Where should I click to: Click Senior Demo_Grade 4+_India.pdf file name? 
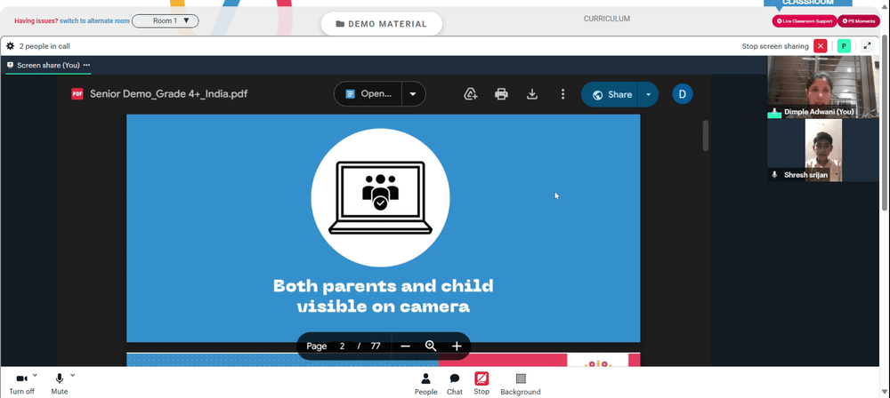[x=168, y=94]
